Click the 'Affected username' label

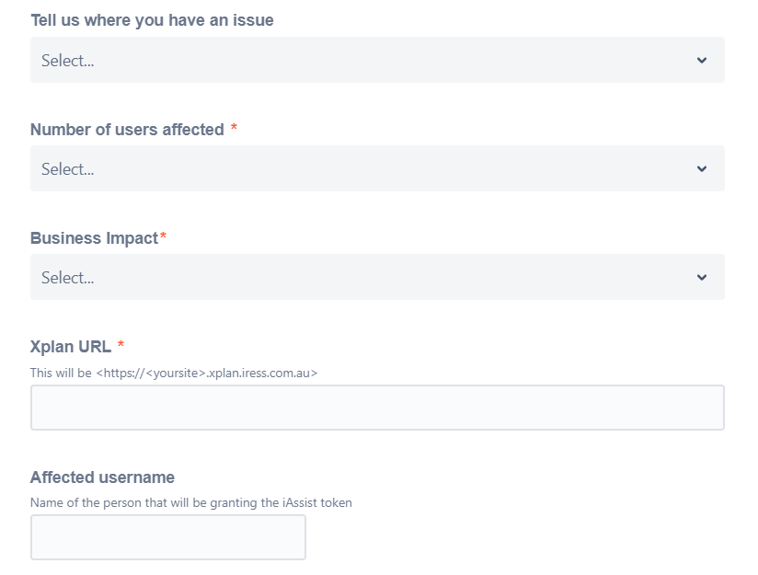tap(102, 477)
